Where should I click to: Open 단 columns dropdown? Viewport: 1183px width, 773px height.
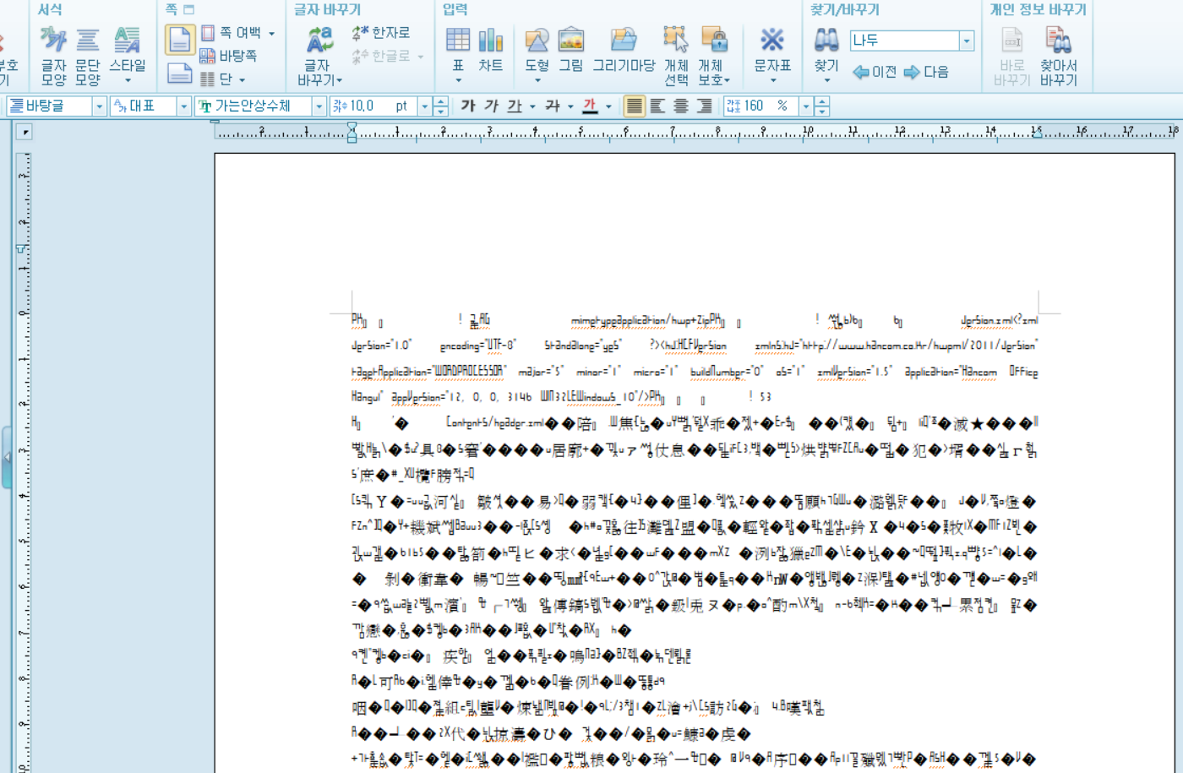[x=224, y=79]
